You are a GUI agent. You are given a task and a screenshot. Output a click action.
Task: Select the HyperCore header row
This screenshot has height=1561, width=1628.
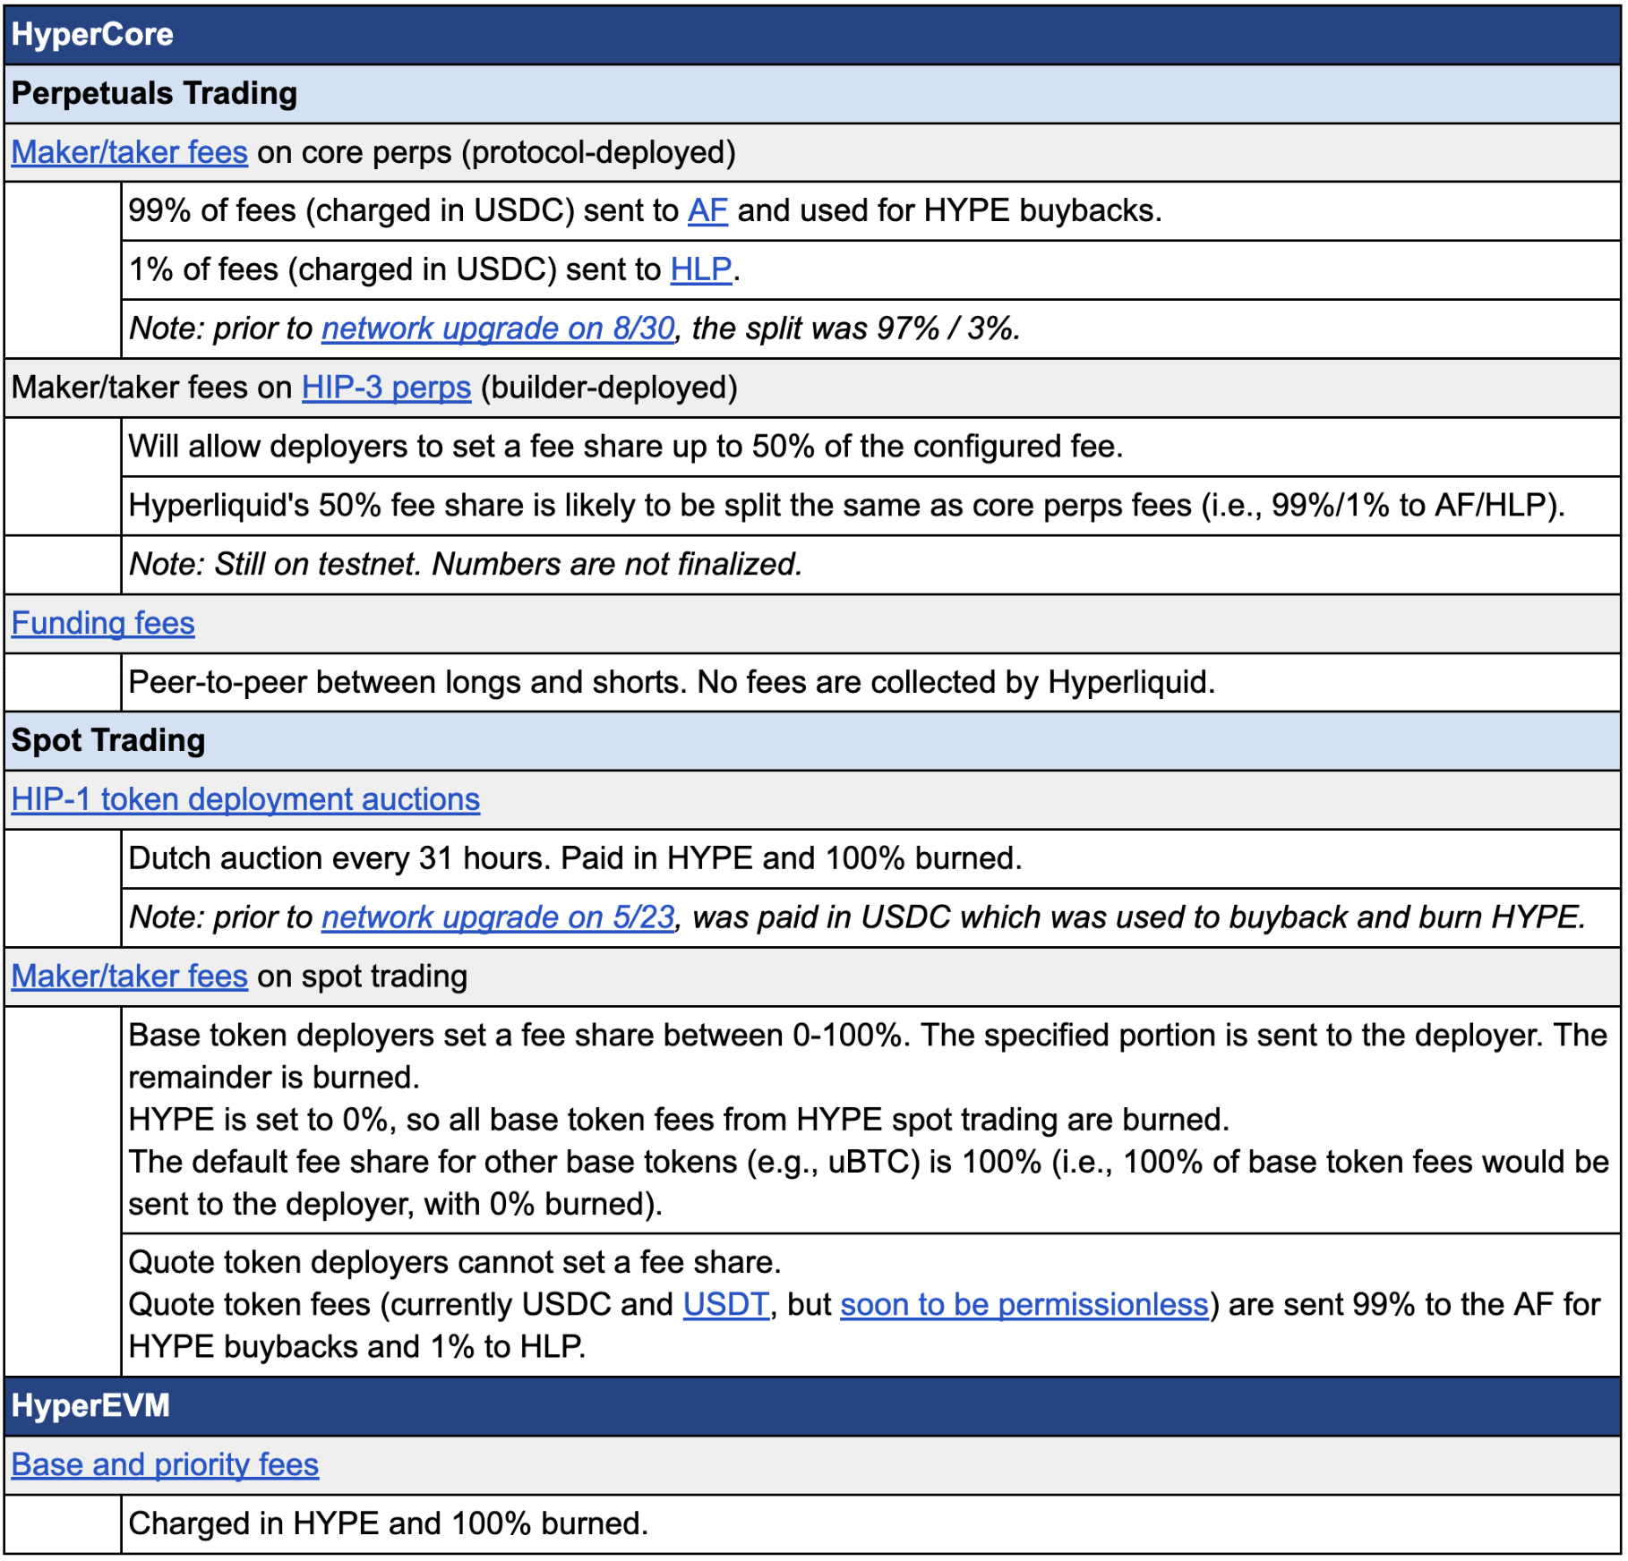(x=813, y=35)
